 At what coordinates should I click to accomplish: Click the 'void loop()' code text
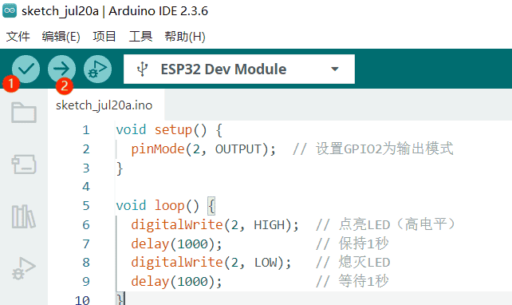tap(157, 206)
